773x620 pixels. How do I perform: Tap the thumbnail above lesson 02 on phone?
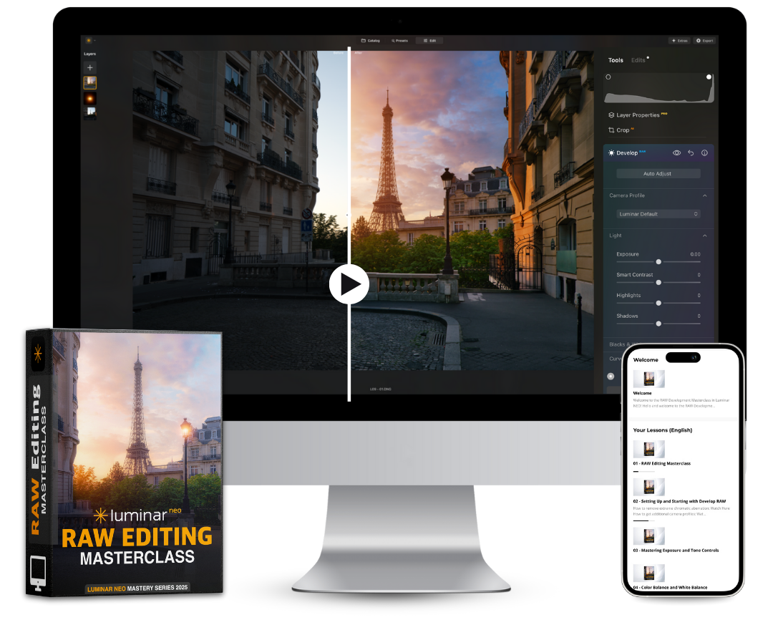[x=648, y=487]
